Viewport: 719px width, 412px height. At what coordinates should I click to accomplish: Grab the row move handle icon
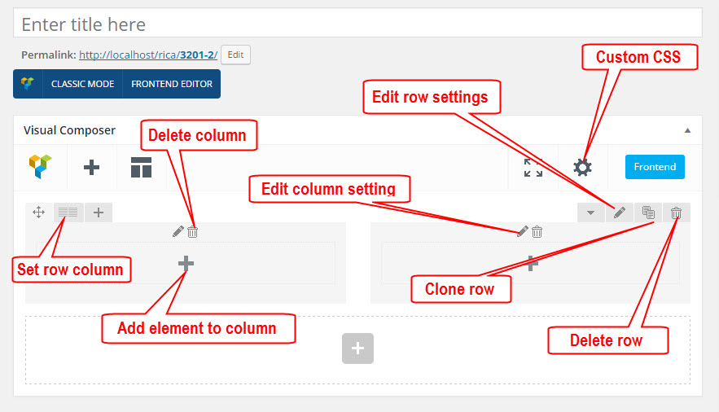pos(38,213)
